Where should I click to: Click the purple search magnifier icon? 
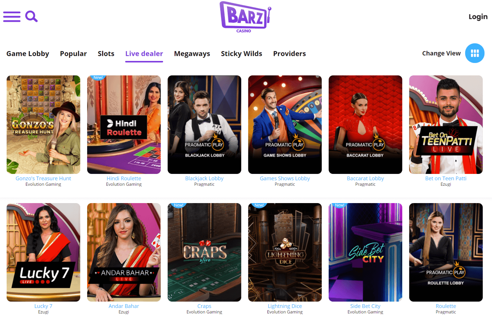(31, 16)
